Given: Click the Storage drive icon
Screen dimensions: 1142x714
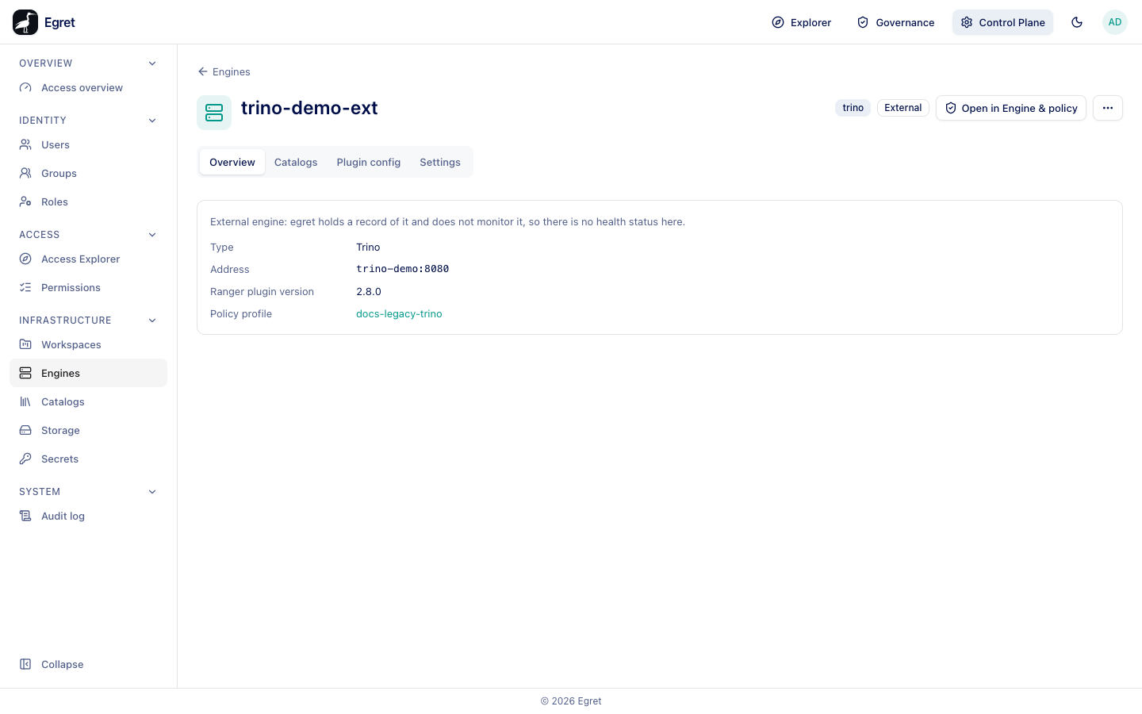Looking at the screenshot, I should 25,431.
